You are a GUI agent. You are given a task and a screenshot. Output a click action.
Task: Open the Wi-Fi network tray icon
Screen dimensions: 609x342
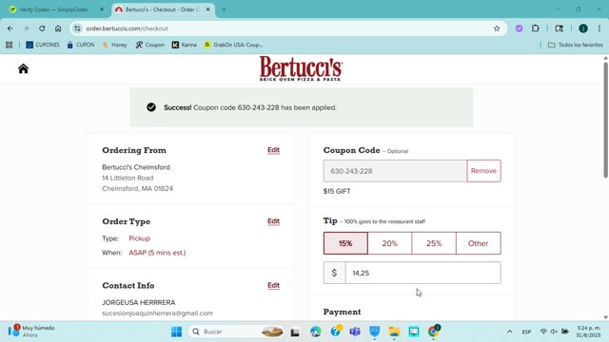tap(543, 332)
